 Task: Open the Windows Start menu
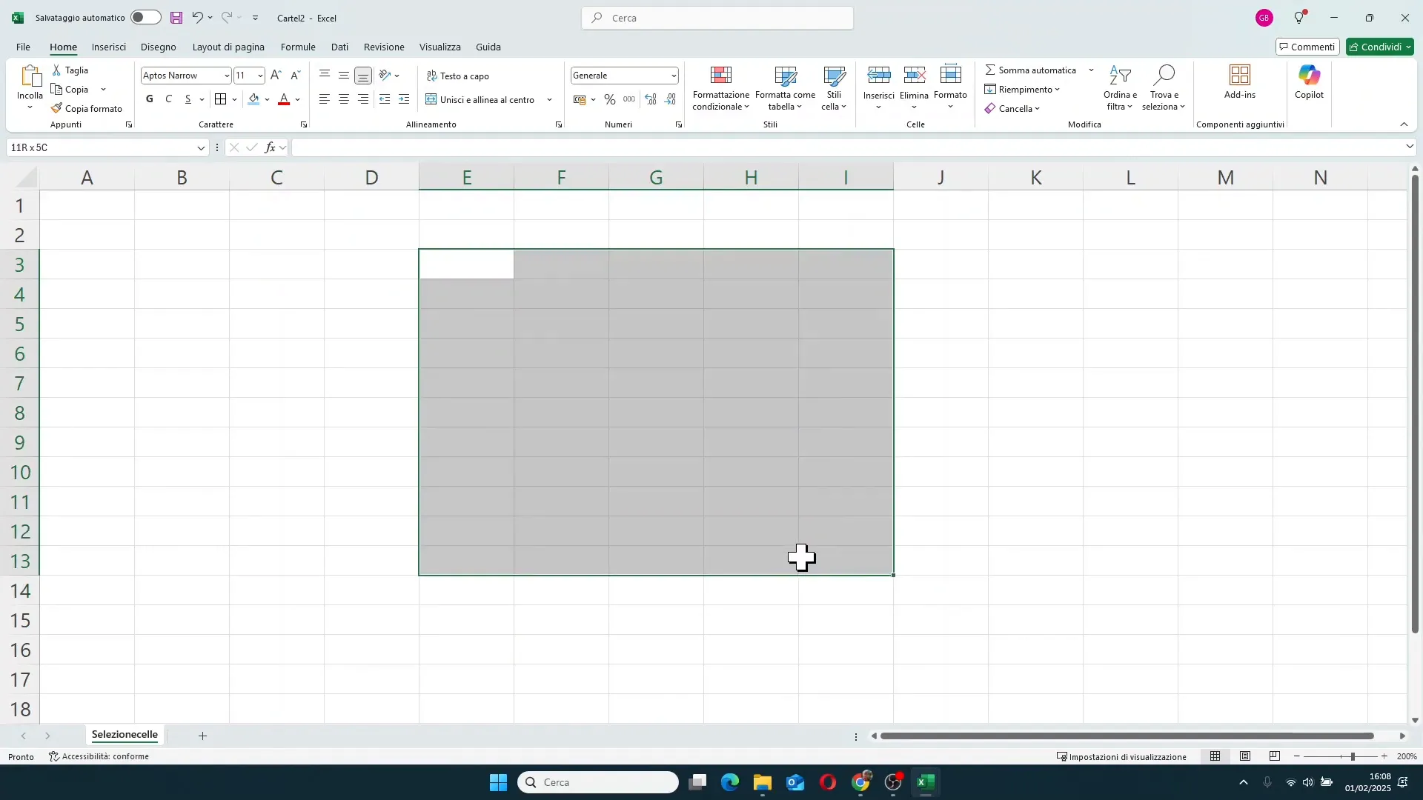click(498, 782)
